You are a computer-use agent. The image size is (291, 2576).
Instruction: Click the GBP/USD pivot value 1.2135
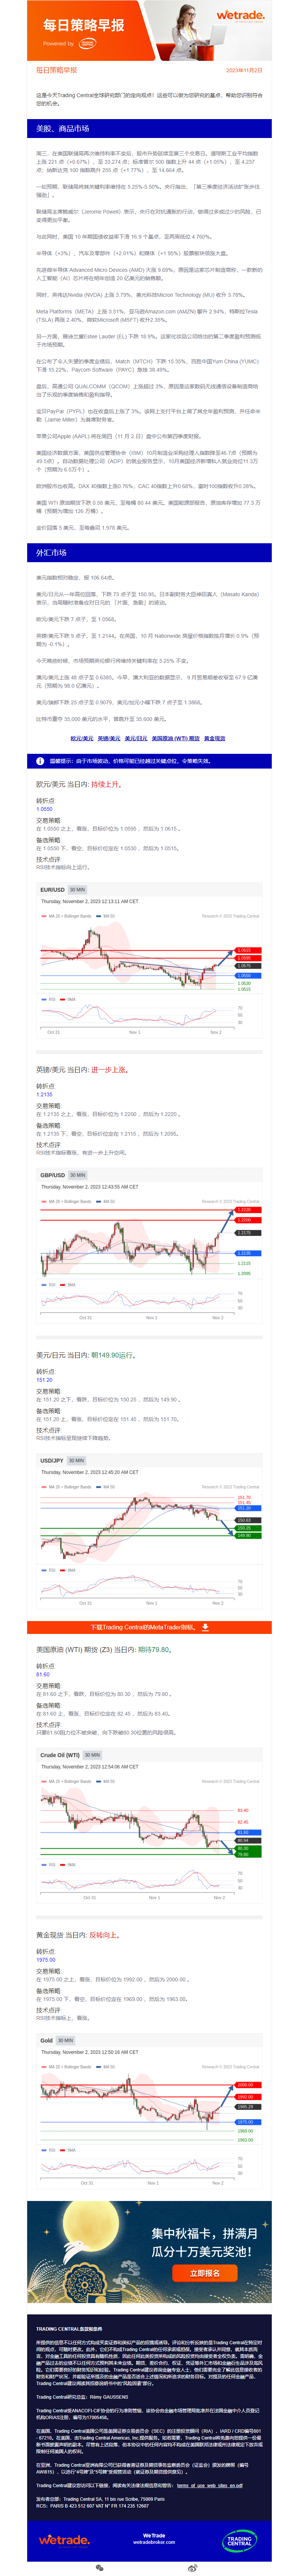tap(44, 1094)
